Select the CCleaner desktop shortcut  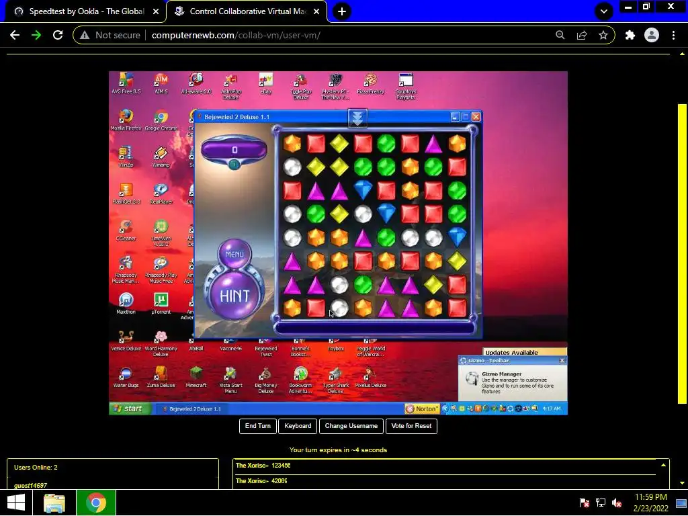[x=126, y=230]
